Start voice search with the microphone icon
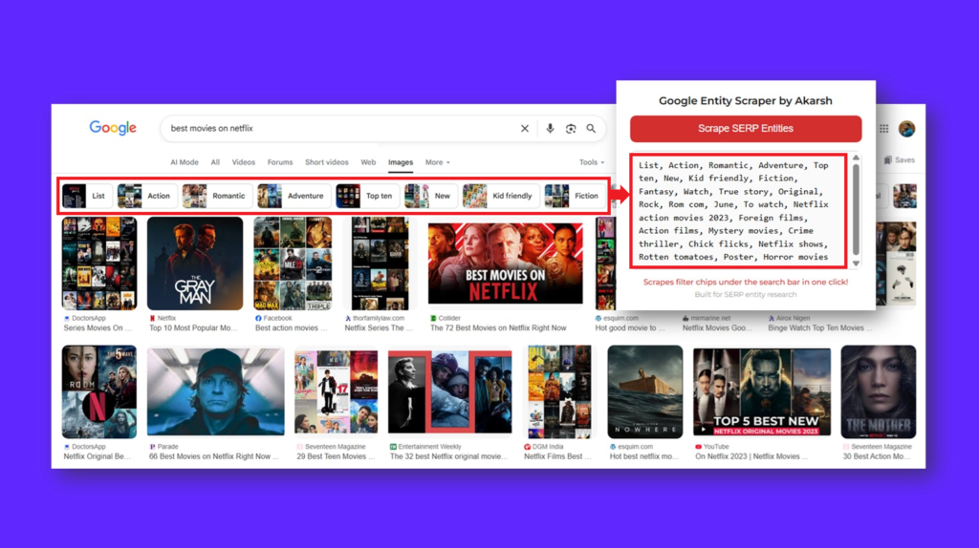The image size is (979, 548). pos(550,129)
